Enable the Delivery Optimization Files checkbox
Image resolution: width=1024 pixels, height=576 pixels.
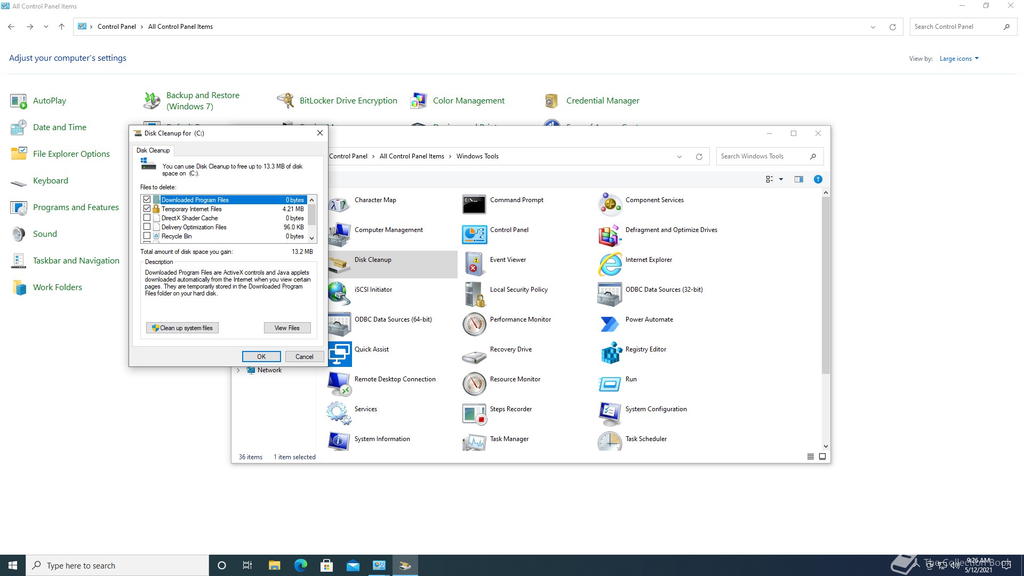coord(147,227)
